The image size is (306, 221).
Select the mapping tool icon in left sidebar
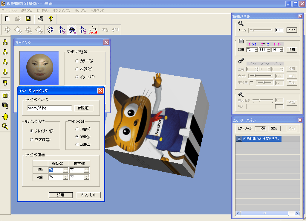(5, 95)
